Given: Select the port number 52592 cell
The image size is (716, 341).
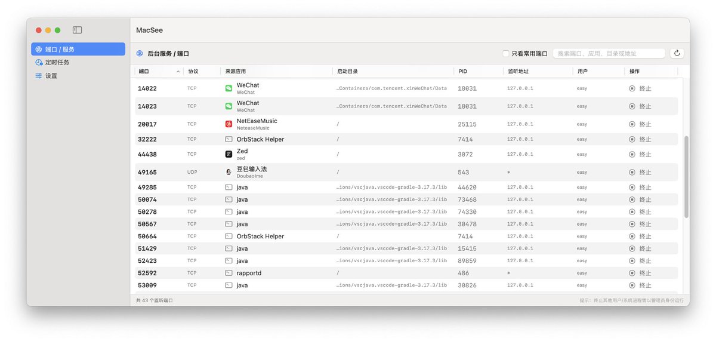Looking at the screenshot, I should [x=147, y=273].
